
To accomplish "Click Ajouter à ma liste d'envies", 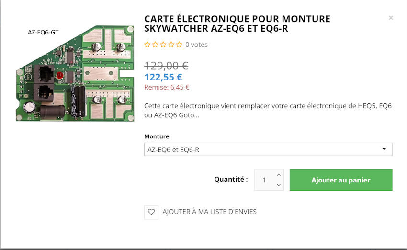I will (209, 212).
